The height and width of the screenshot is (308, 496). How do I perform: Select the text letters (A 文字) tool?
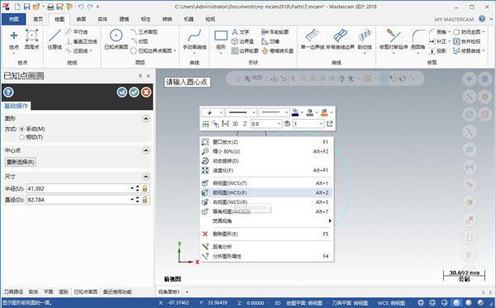[241, 32]
